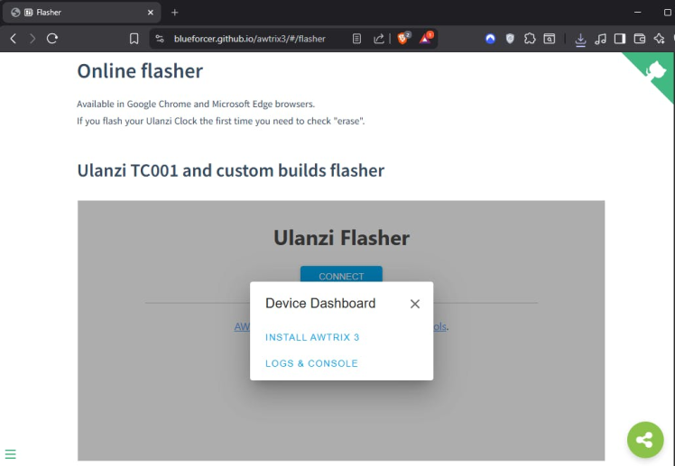This screenshot has width=675, height=466.
Task: Click the partially hidden link ending with ols
Action: point(439,326)
